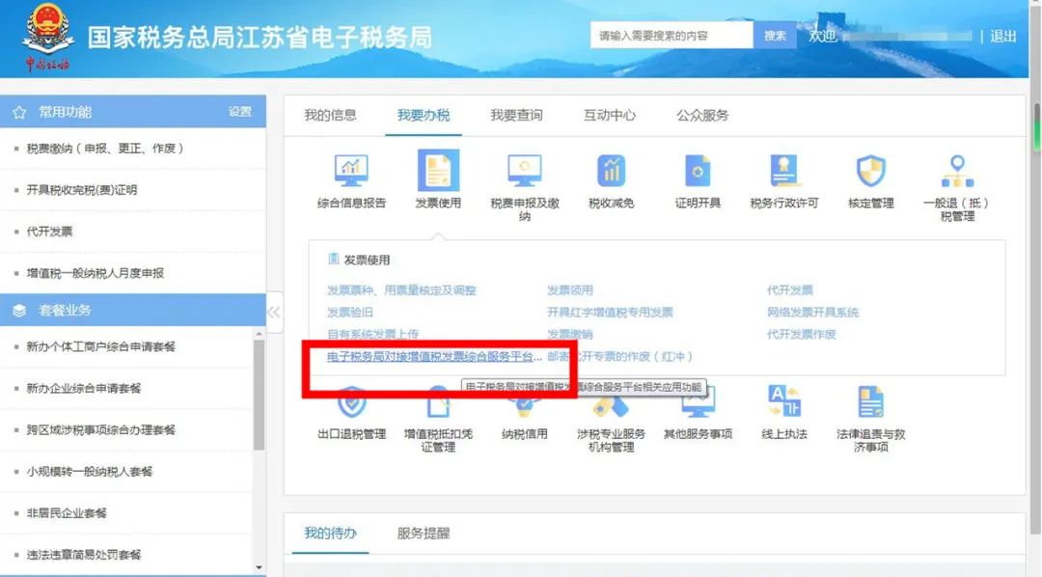Collapse the left sidebar with the double chevron
The width and height of the screenshot is (1042, 577).
click(x=274, y=312)
